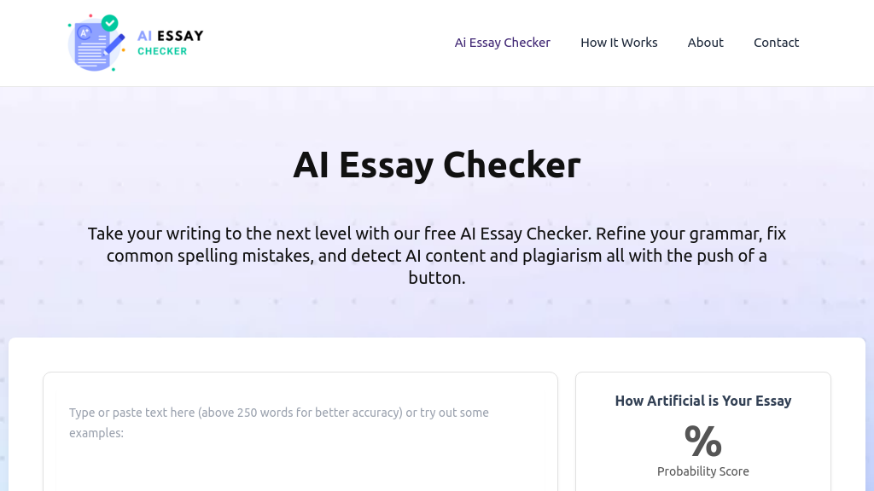Select the green checkmark badge on the logo

(x=110, y=23)
